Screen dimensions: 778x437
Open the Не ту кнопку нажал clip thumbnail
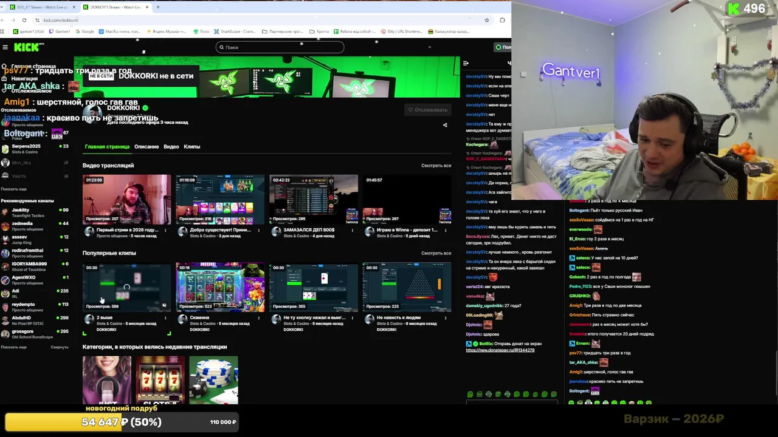[314, 287]
